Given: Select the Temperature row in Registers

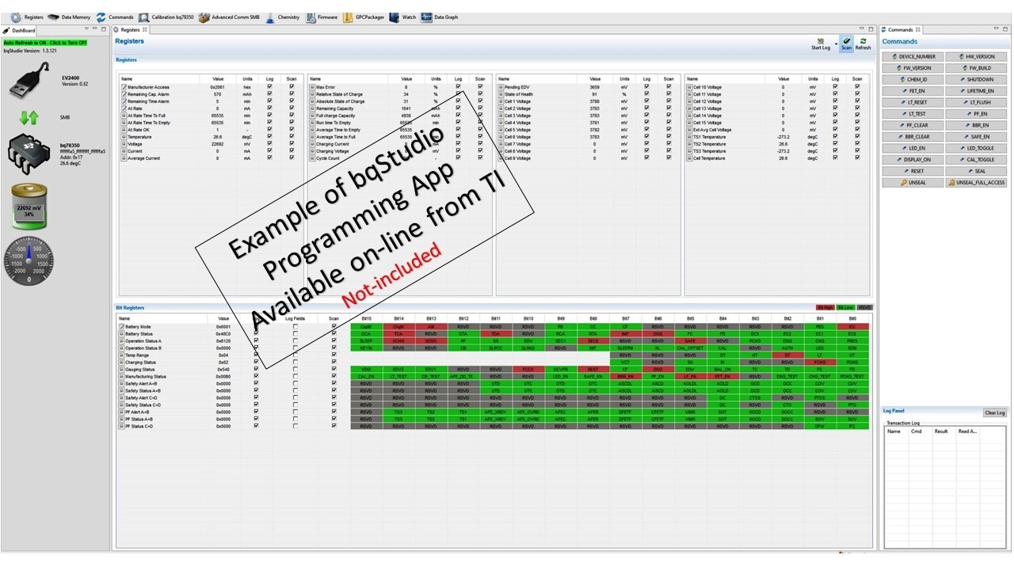Looking at the screenshot, I should click(210, 137).
